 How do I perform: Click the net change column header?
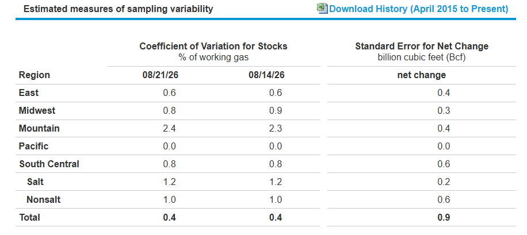422,75
